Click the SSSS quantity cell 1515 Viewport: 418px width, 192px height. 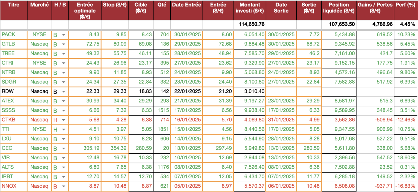point(162,110)
